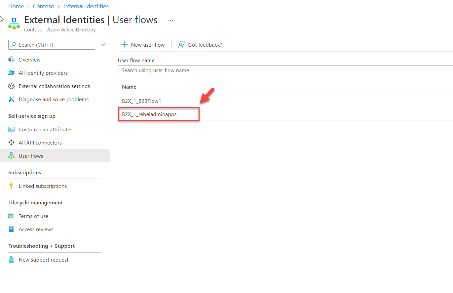This screenshot has height=293, width=453.
Task: Click the All API connectors icon
Action: [x=12, y=143]
